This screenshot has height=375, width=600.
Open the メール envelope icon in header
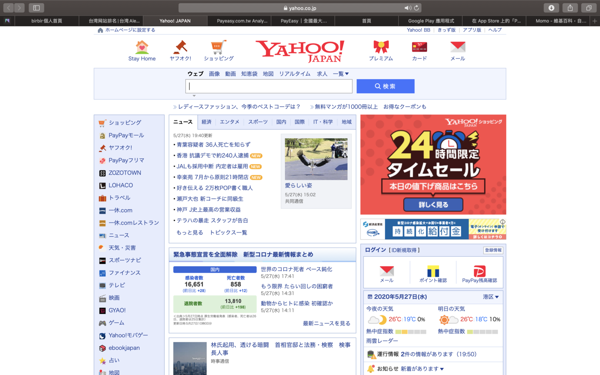coord(458,47)
